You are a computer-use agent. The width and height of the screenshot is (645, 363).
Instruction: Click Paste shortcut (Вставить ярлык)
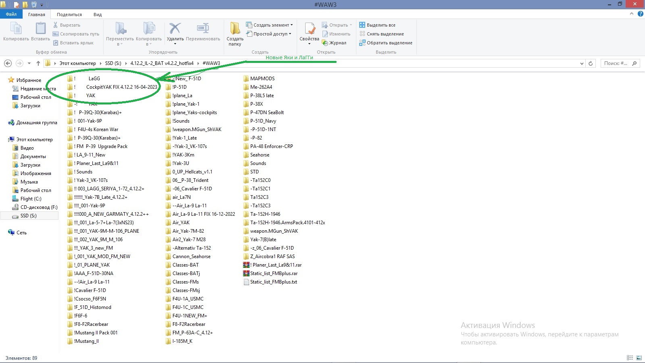pos(73,43)
